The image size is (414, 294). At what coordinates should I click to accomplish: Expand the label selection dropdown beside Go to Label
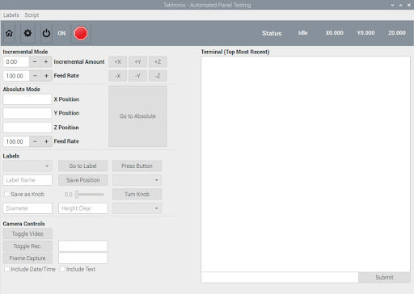pyautogui.click(x=27, y=166)
